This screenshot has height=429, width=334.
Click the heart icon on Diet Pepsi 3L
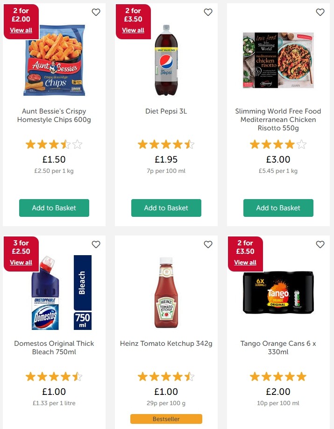(x=208, y=12)
